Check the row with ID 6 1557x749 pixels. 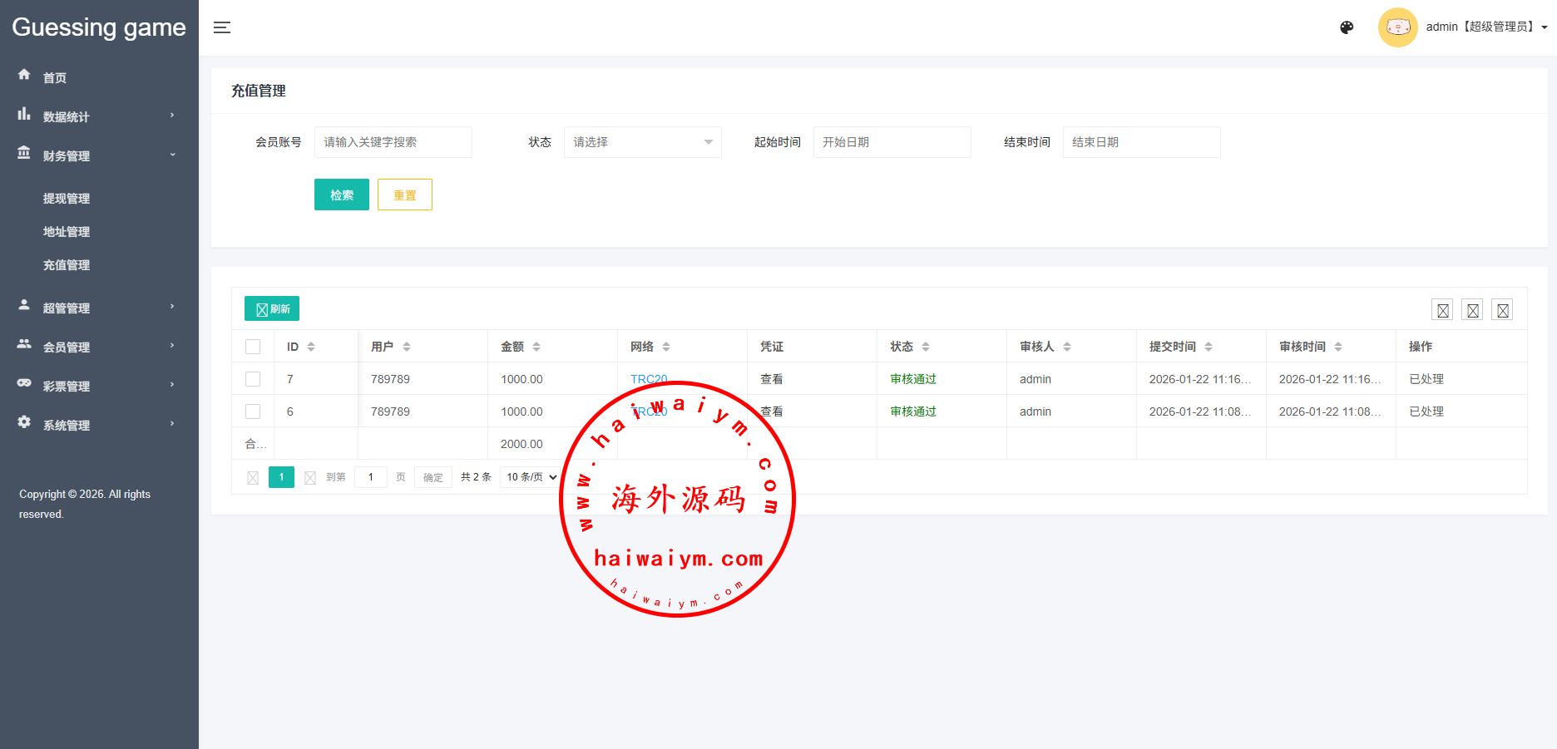(253, 411)
